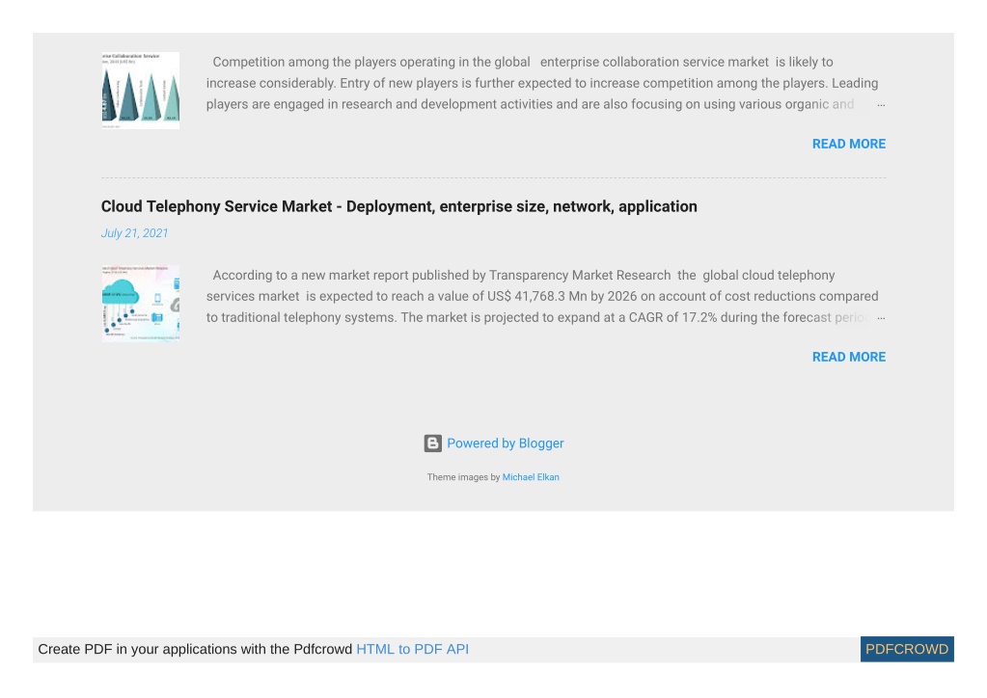Screen dimensions: 987x698
Task: Click READ MORE under Cloud Telephony post
Action: click(848, 357)
